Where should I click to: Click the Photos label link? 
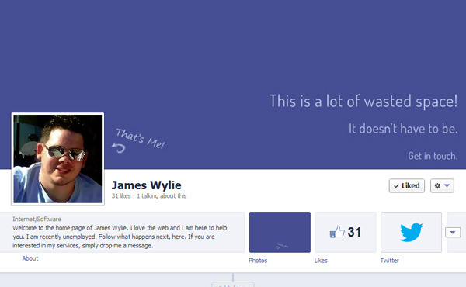click(x=258, y=261)
